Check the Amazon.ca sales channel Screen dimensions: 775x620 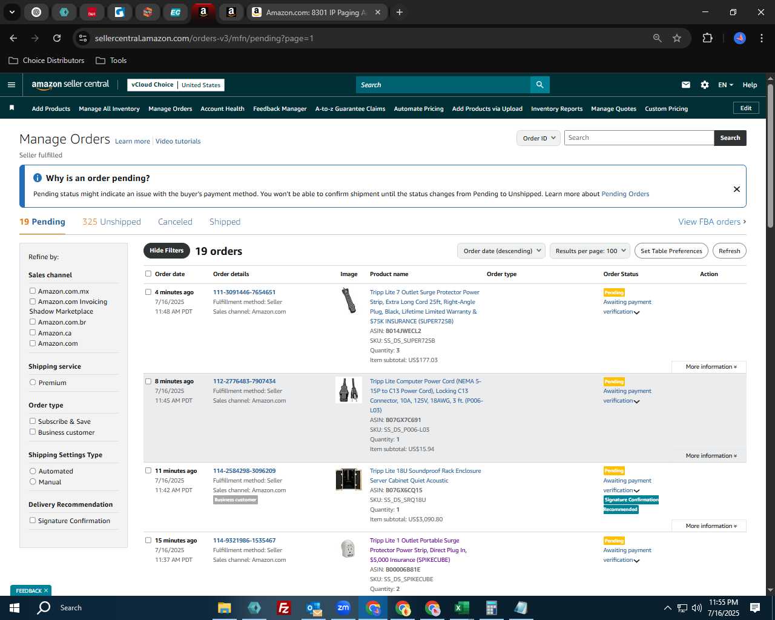point(33,332)
